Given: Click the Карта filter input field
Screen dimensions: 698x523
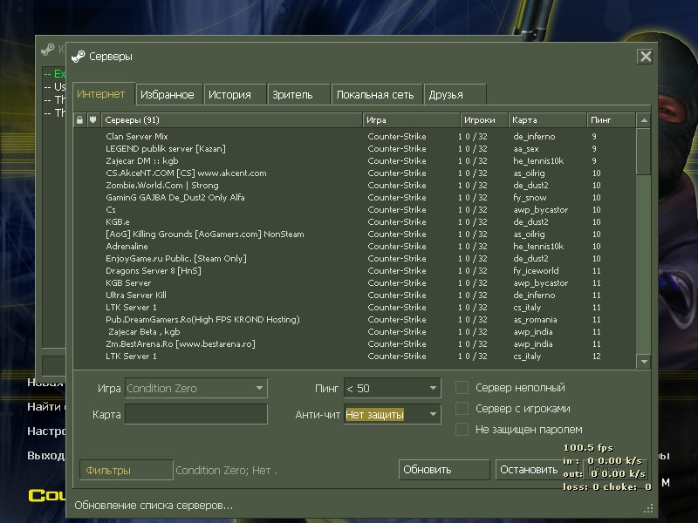Looking at the screenshot, I should point(196,415).
